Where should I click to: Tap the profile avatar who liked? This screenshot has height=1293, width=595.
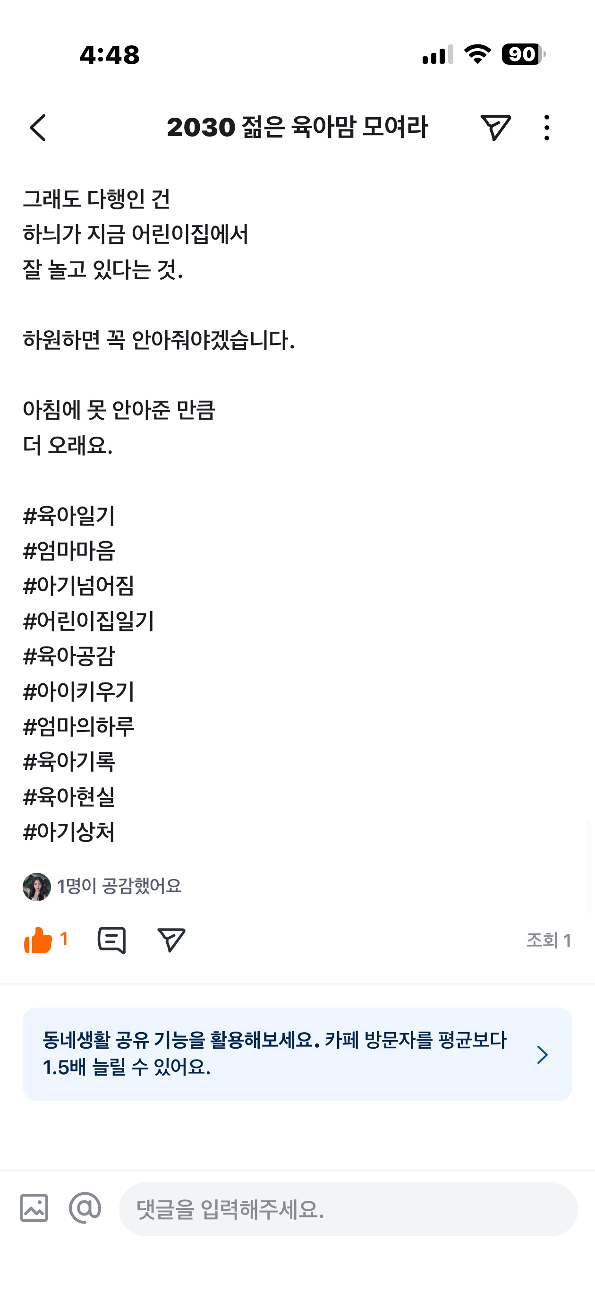(x=37, y=887)
